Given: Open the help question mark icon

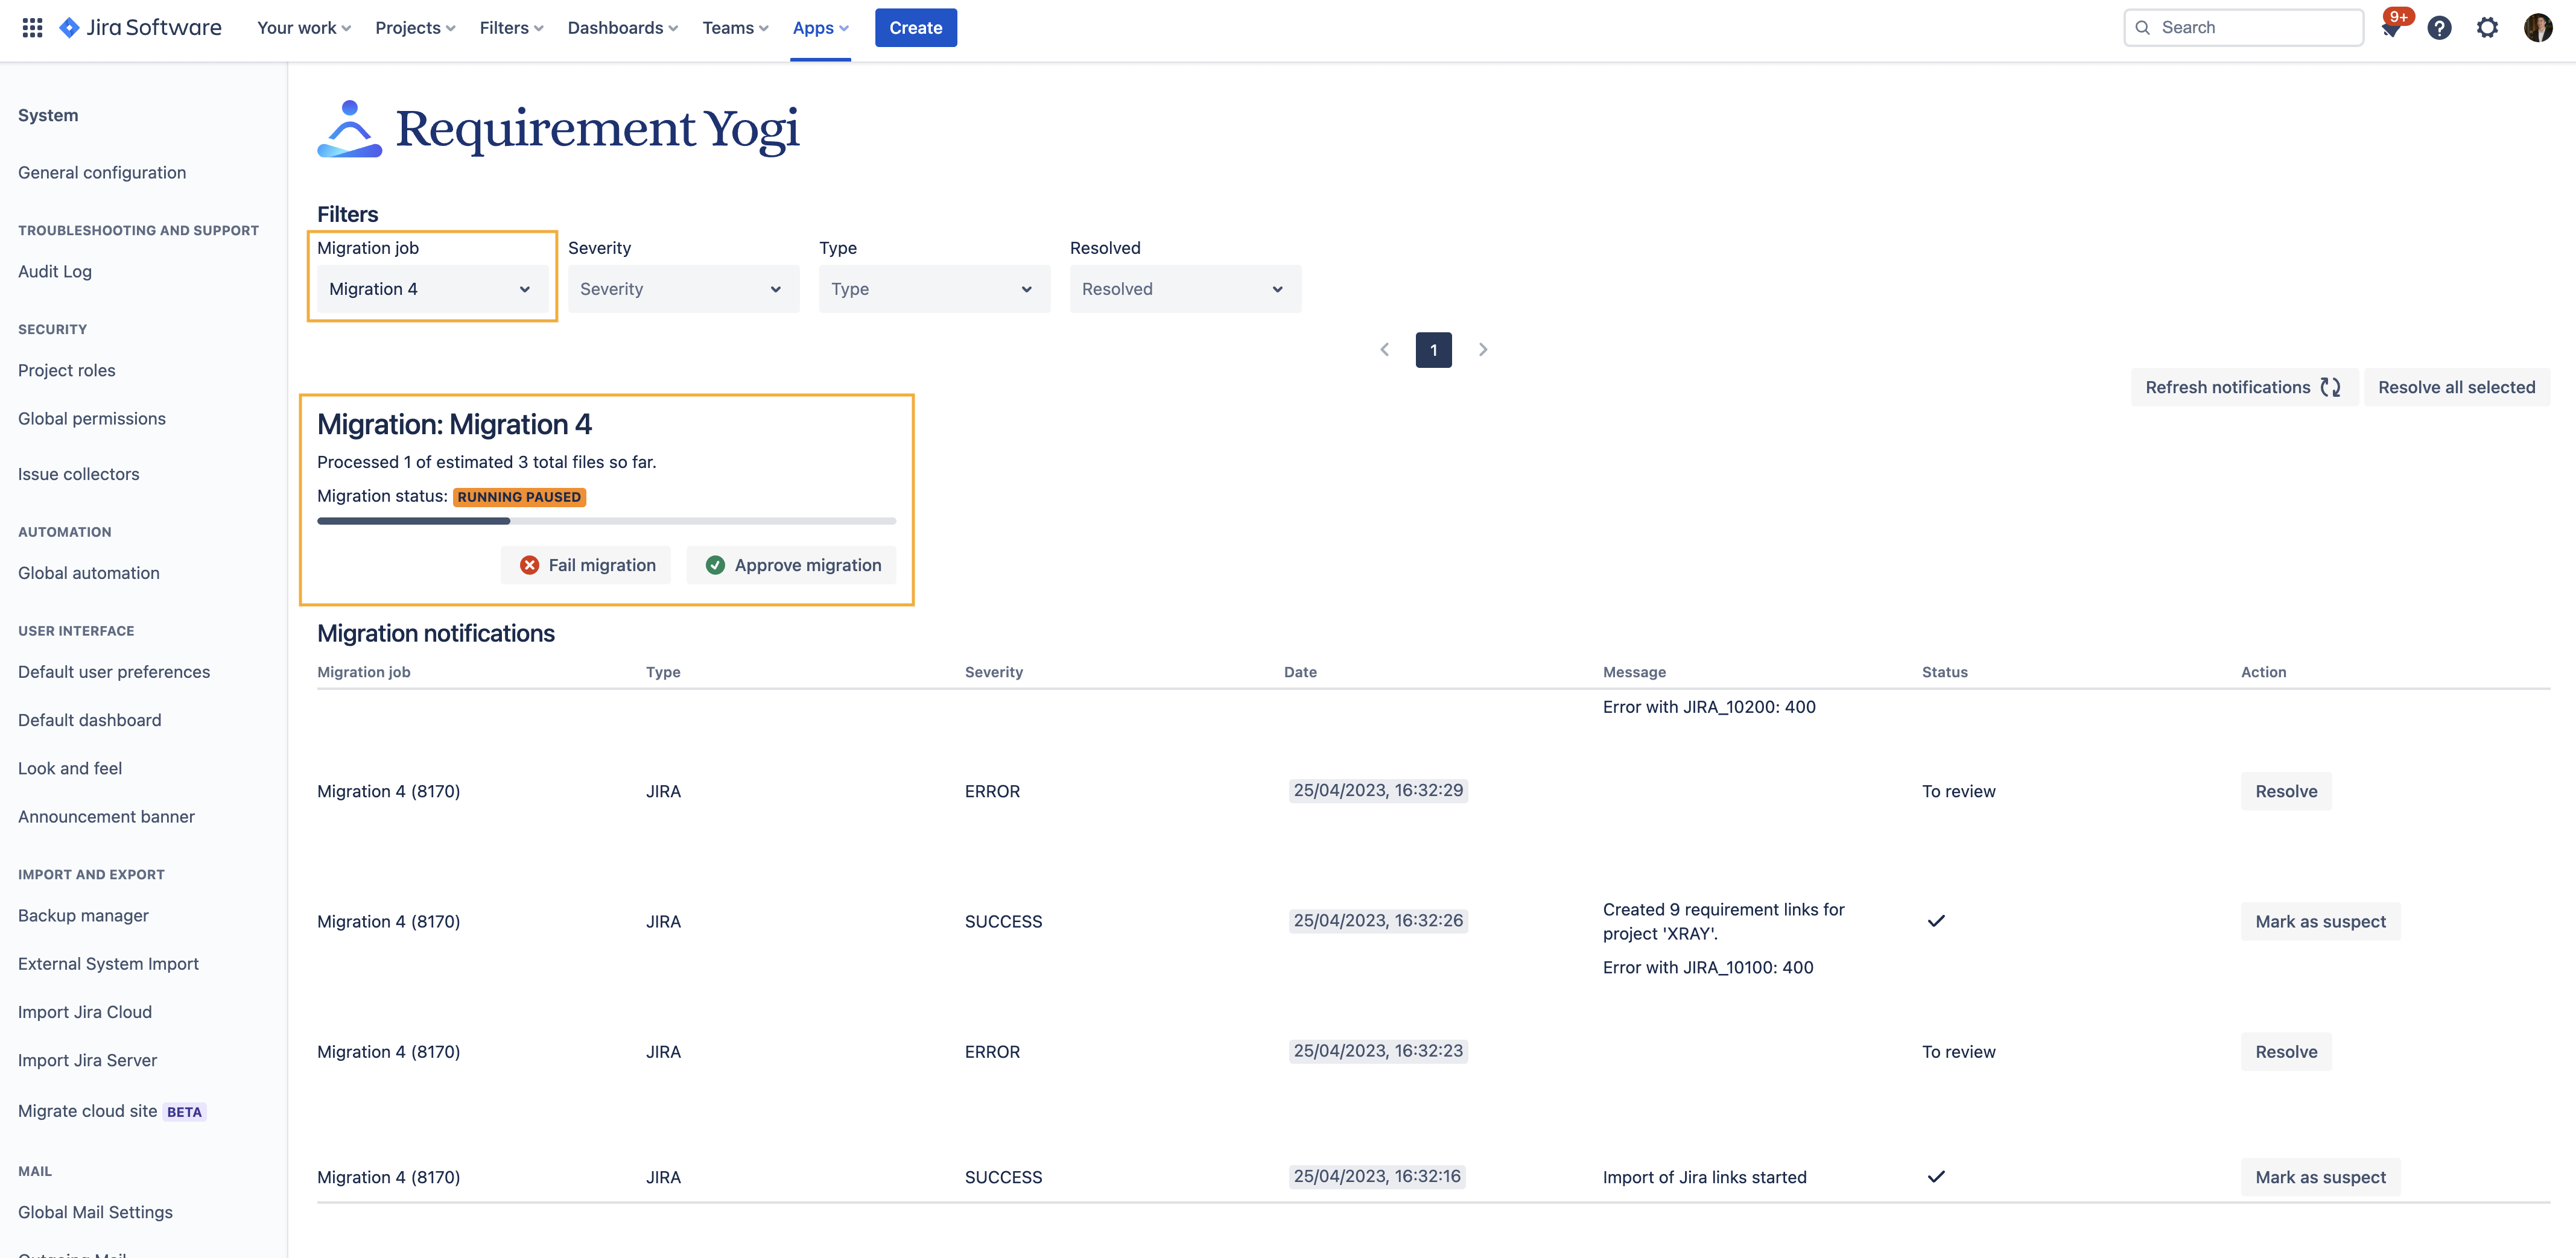Looking at the screenshot, I should pos(2439,27).
